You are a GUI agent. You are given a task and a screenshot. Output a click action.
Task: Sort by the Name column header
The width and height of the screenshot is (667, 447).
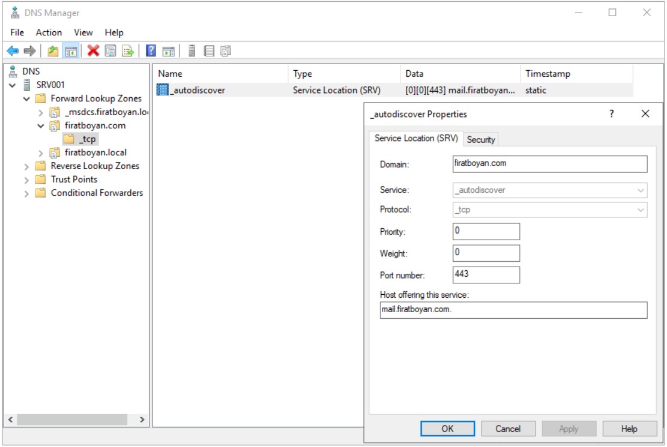(x=220, y=74)
